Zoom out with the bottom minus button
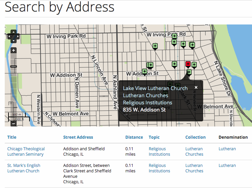Viewport: 252px width, 188px height. pos(14,124)
